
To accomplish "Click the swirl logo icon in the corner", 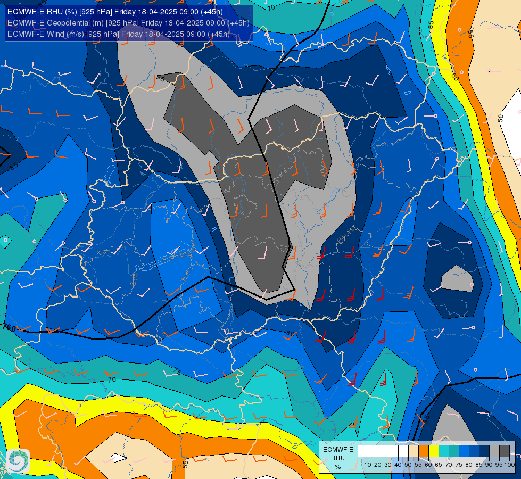I will point(18,461).
